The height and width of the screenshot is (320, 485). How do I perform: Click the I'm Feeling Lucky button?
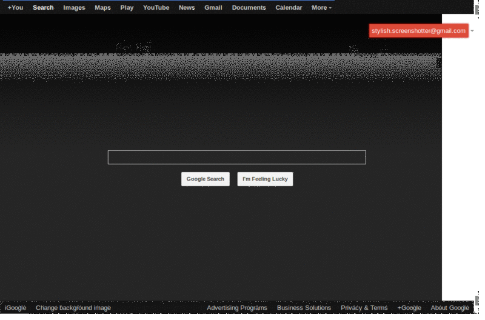coord(265,179)
